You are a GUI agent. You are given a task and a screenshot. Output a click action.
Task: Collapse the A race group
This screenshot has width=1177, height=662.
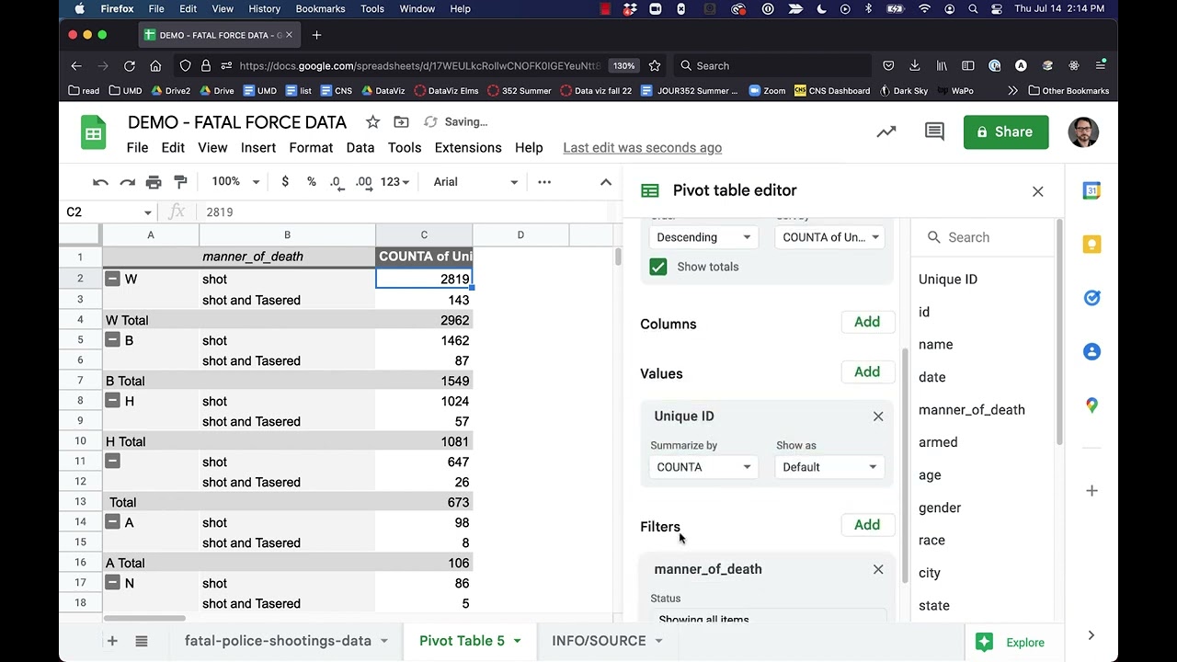[112, 522]
